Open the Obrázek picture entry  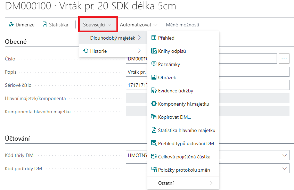point(167,77)
